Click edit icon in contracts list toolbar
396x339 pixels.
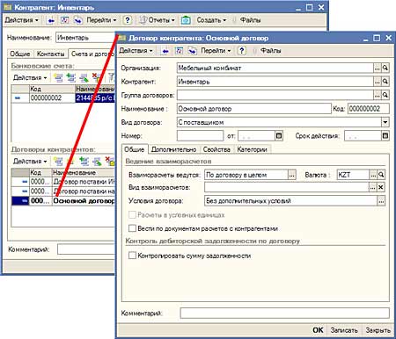pyautogui.click(x=97, y=162)
